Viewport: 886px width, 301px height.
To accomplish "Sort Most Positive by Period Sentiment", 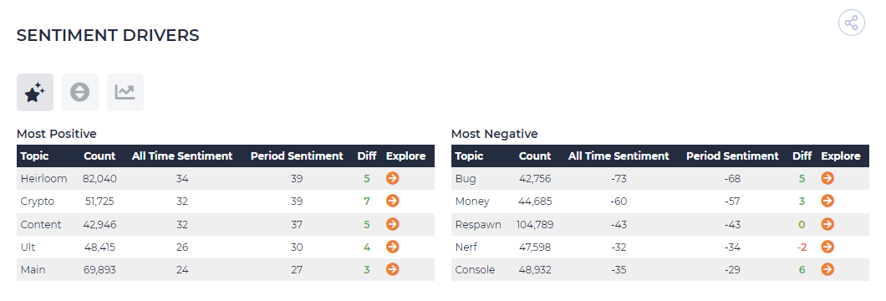I will (297, 156).
